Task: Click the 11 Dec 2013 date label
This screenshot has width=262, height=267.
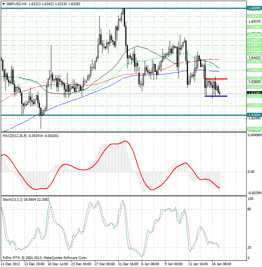Action: click(x=10, y=264)
